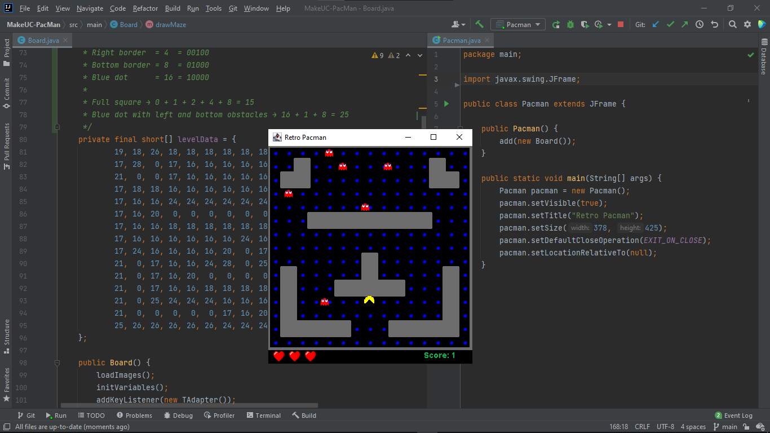Push commits using the green Git arrow
This screenshot has width=770, height=433.
coord(684,24)
